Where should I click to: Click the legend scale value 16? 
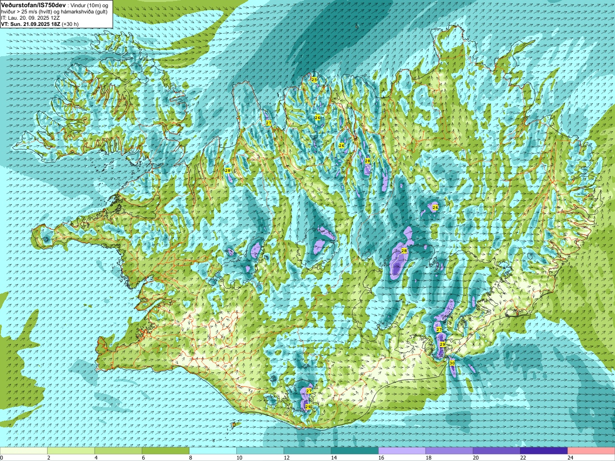pos(381,458)
